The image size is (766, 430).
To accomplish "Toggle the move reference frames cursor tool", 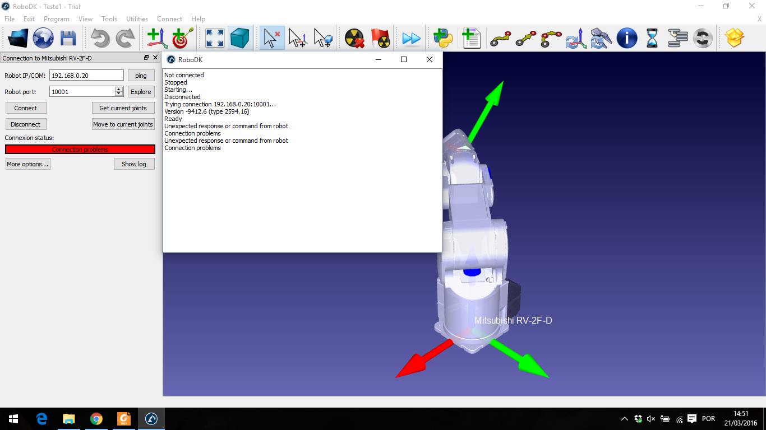I will click(x=297, y=38).
